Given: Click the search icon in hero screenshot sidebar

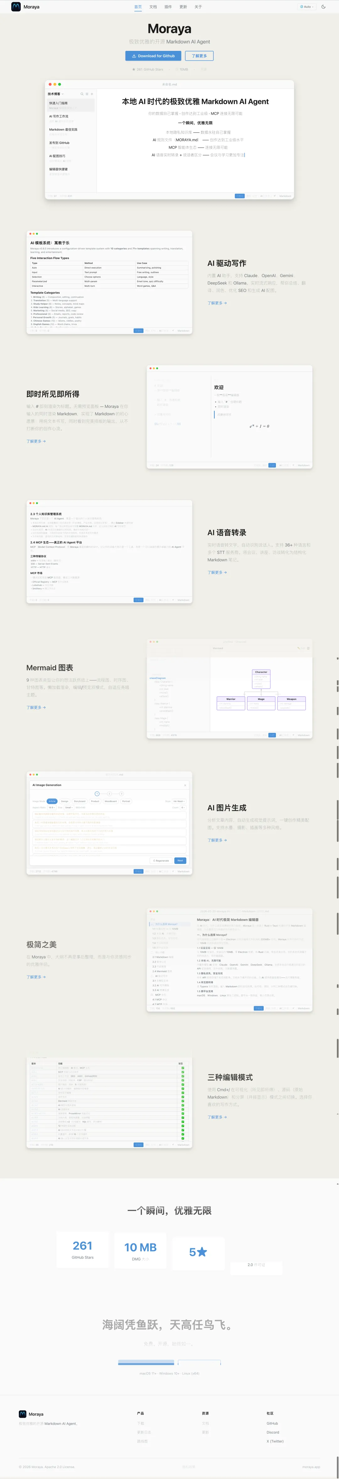Looking at the screenshot, I should (x=82, y=94).
